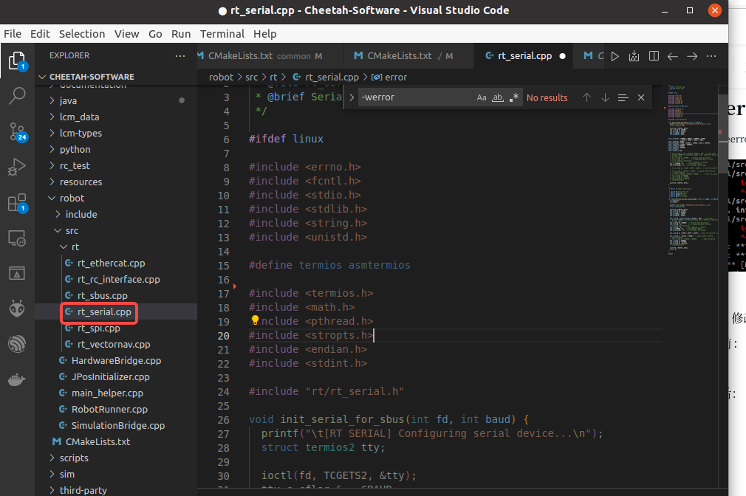Collapse the rt folder
This screenshot has width=746, height=496.
point(75,247)
